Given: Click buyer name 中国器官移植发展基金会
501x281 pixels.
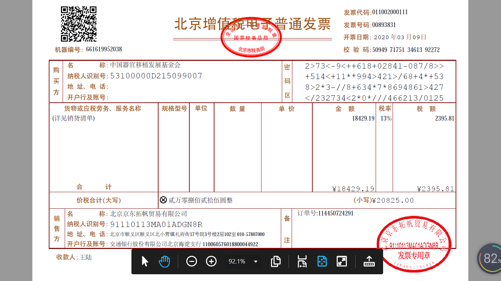Looking at the screenshot, I should (x=145, y=65).
